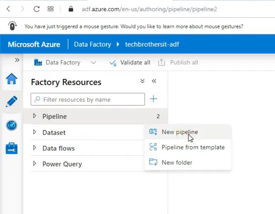Expand the Pipeline tree arrow

click(x=35, y=116)
